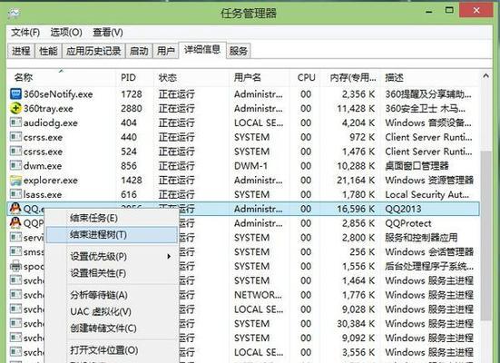The height and width of the screenshot is (363, 500).
Task: Click the QQ.exe penguin icon
Action: (15, 209)
